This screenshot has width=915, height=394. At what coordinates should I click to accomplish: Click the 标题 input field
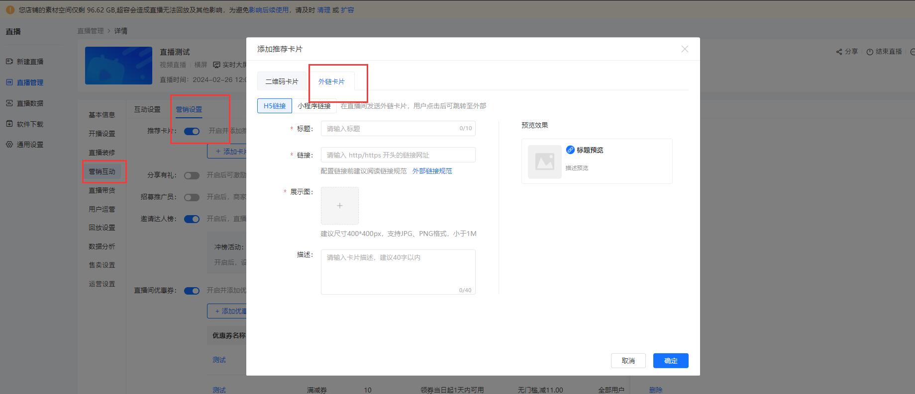click(391, 129)
